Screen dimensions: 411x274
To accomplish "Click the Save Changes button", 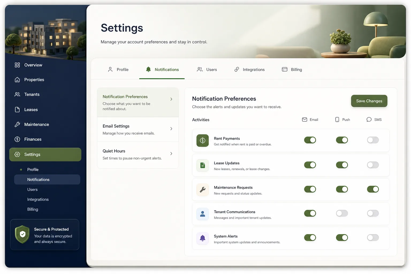I will point(369,101).
